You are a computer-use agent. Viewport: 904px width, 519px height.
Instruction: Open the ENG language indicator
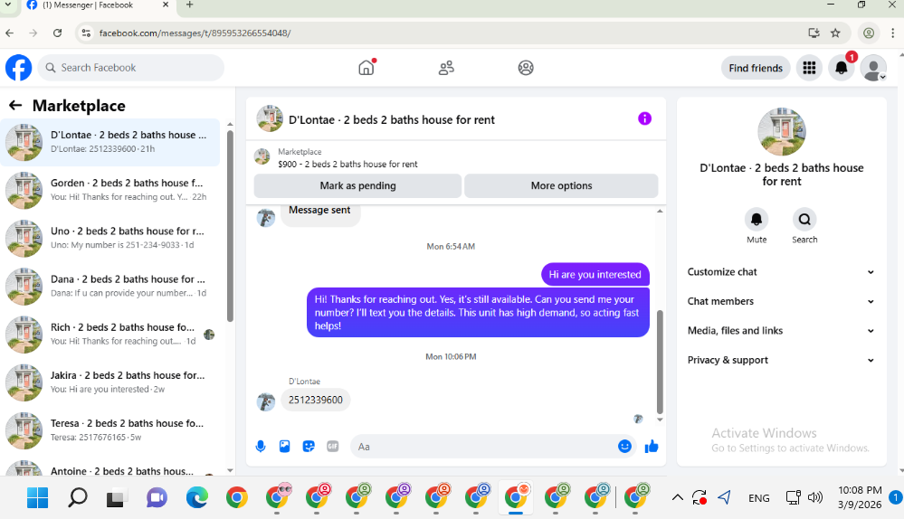758,497
